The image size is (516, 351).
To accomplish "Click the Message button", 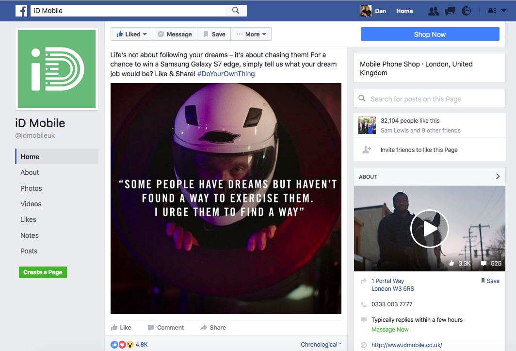I will [175, 34].
